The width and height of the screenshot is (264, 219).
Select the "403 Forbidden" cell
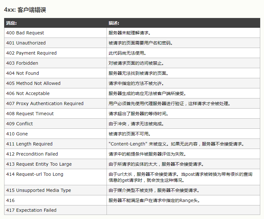coord(55,63)
